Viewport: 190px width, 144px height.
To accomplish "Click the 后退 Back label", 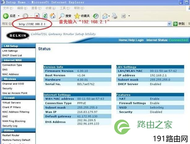I will [x=13, y=16].
